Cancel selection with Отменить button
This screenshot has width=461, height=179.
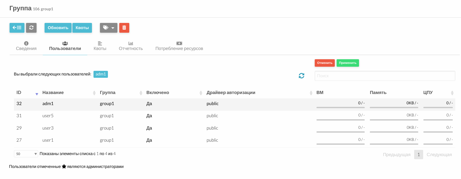325,63
